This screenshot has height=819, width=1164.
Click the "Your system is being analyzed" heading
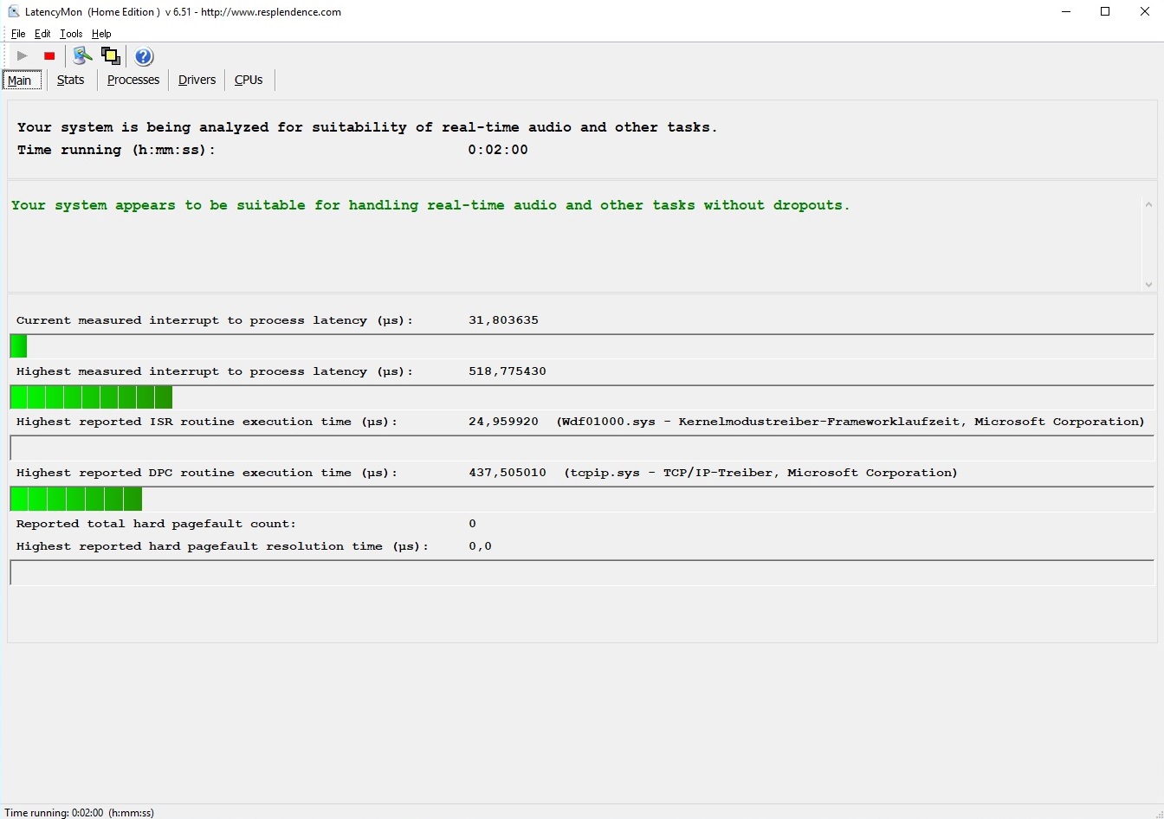(367, 127)
